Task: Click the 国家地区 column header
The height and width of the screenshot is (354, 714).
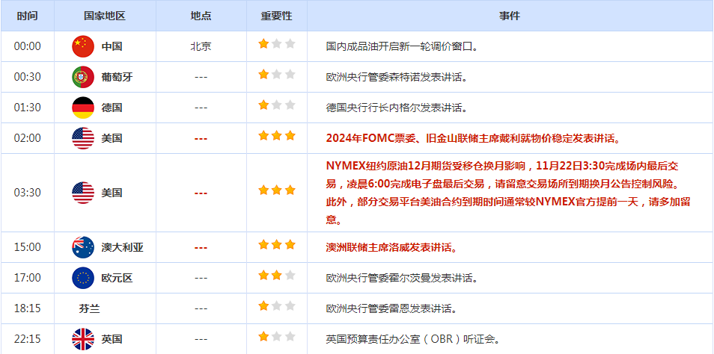Action: click(105, 16)
